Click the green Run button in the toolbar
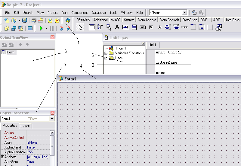The height and width of the screenshot is (166, 241). (41, 28)
